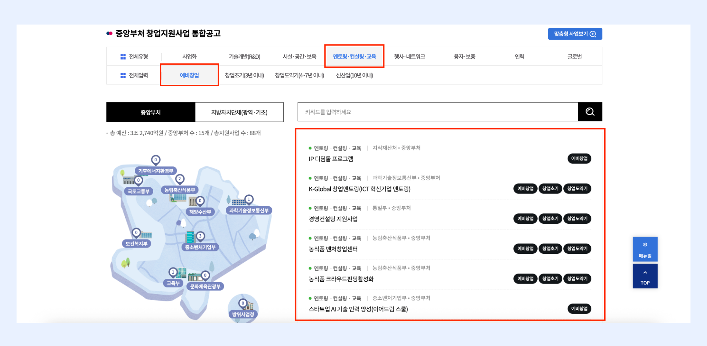The image size is (707, 346).
Task: Click 방위사업청 marker on the map
Action: pos(243,303)
